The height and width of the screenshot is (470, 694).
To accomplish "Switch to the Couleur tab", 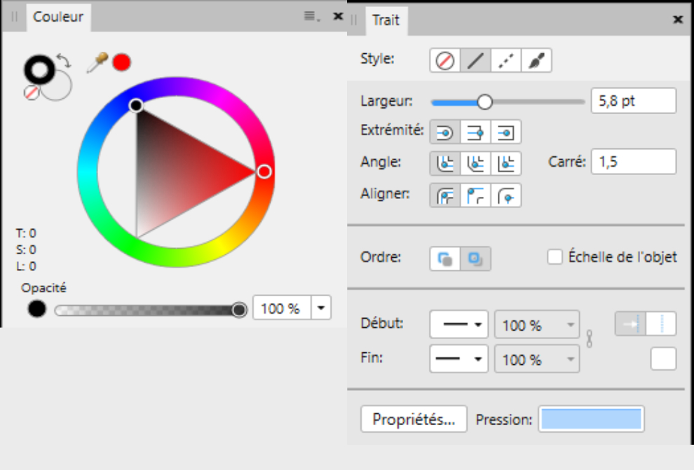I will [58, 17].
